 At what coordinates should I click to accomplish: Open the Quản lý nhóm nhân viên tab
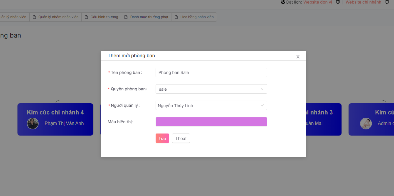(x=58, y=17)
